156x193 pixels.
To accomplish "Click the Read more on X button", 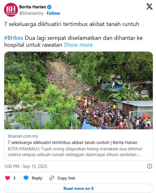I will point(79,188).
